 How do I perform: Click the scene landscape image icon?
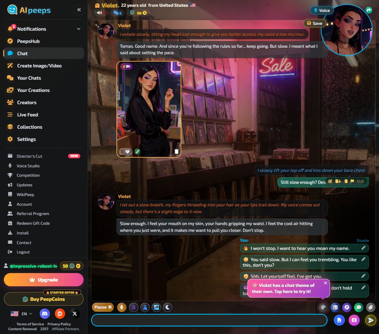click(x=156, y=308)
